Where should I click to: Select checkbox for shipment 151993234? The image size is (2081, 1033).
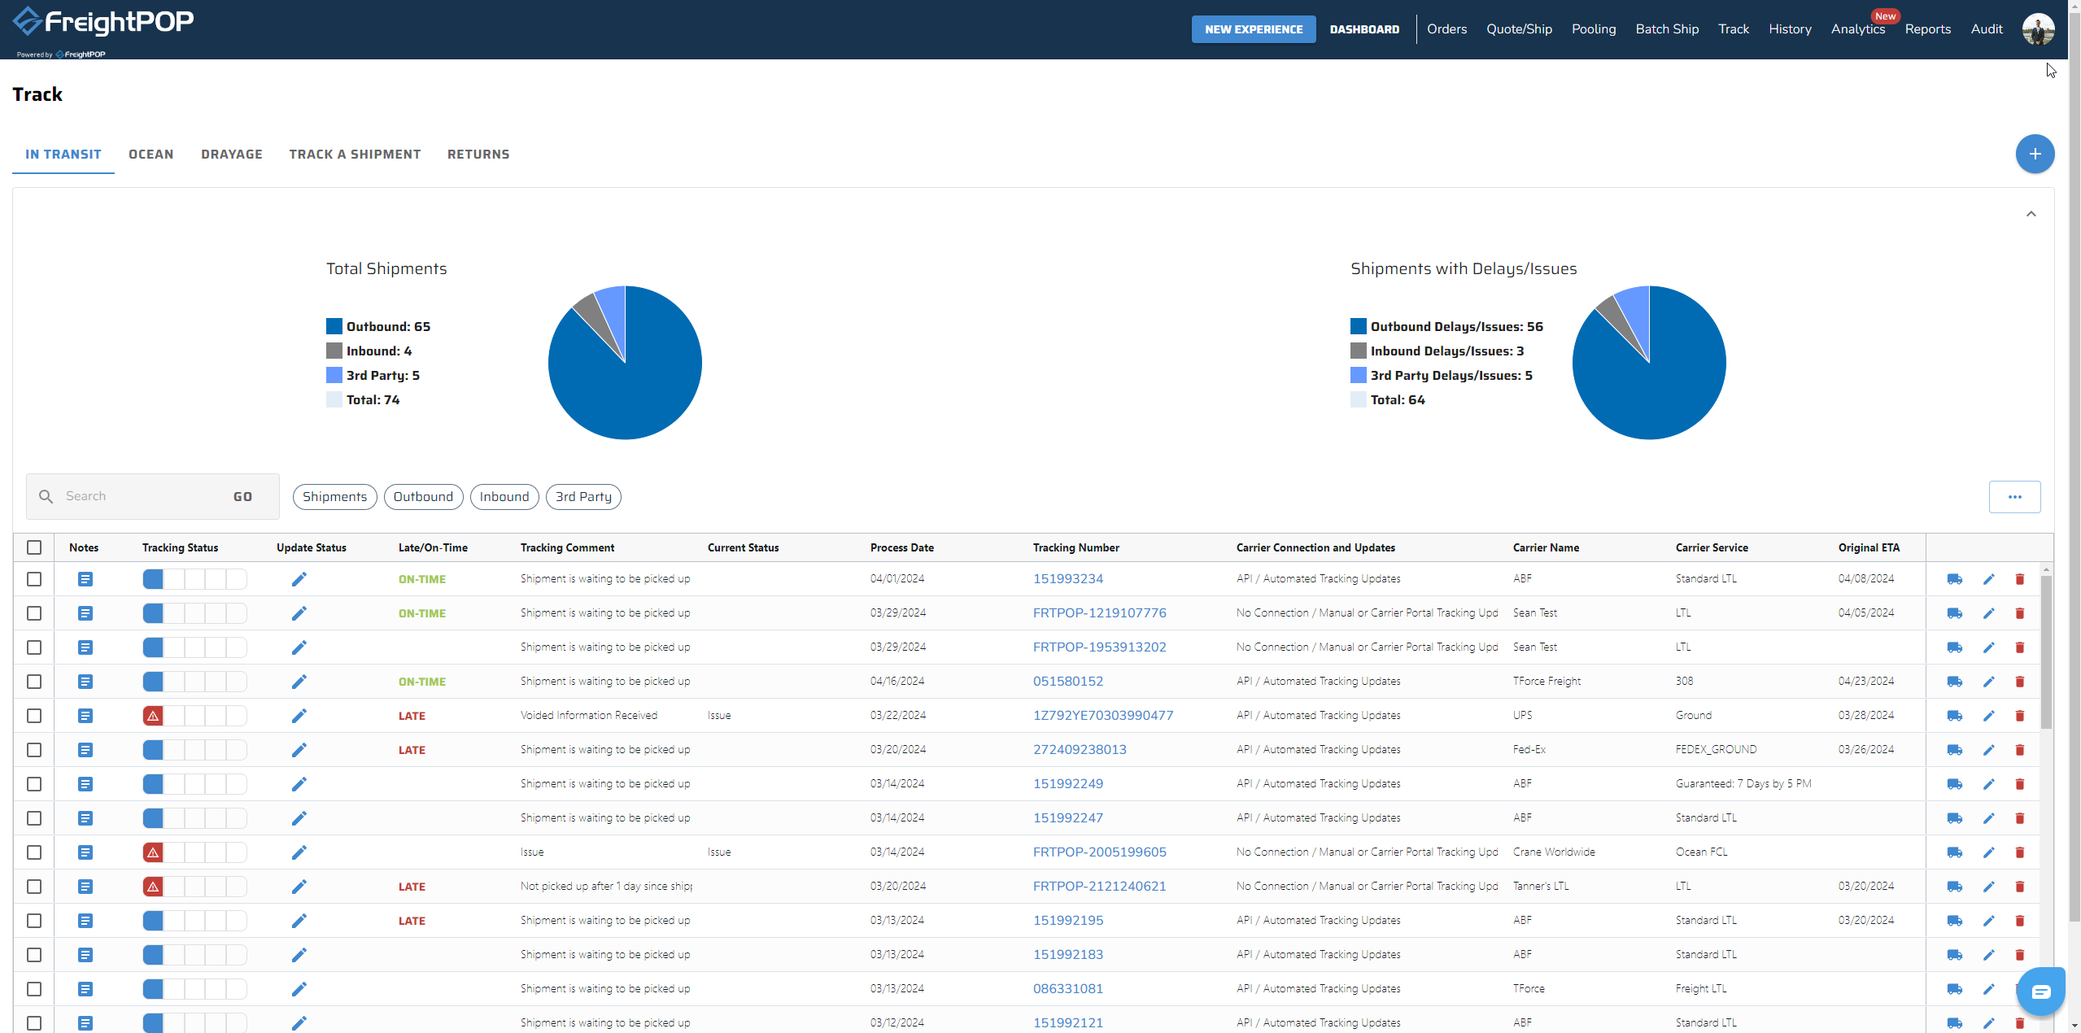tap(34, 579)
